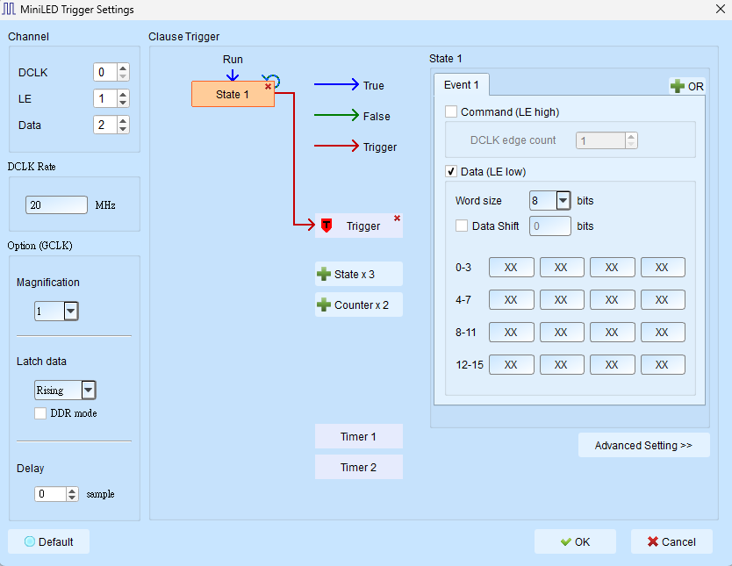The image size is (732, 566).
Task: Toggle DDR mode checkbox
Action: 40,413
